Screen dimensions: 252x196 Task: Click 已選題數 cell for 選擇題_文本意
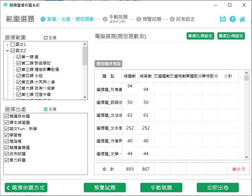pos(162,128)
